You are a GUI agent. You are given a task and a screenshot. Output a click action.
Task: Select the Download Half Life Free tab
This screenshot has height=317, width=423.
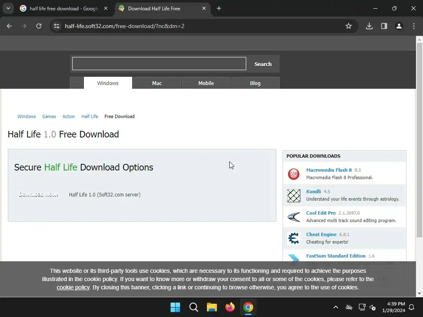pos(163,9)
